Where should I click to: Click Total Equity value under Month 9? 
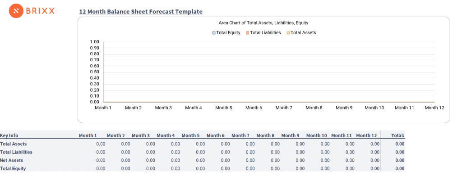click(x=300, y=169)
